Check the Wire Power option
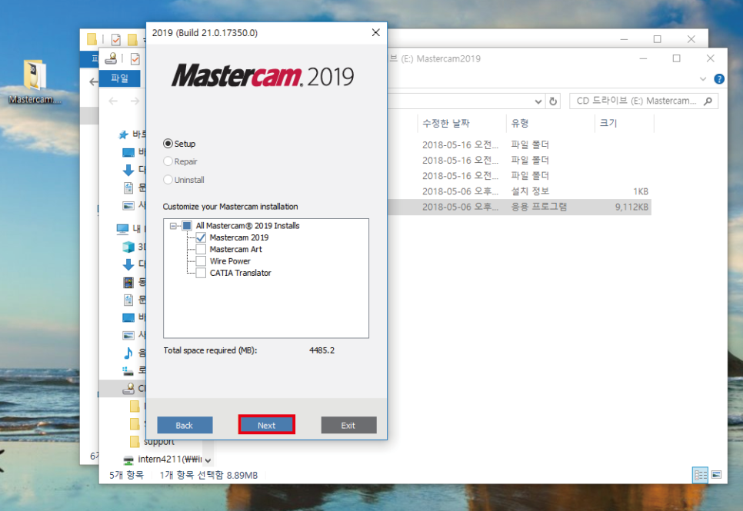The image size is (743, 511). (x=201, y=261)
